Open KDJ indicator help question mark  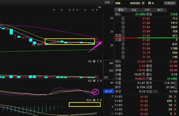coord(98,81)
